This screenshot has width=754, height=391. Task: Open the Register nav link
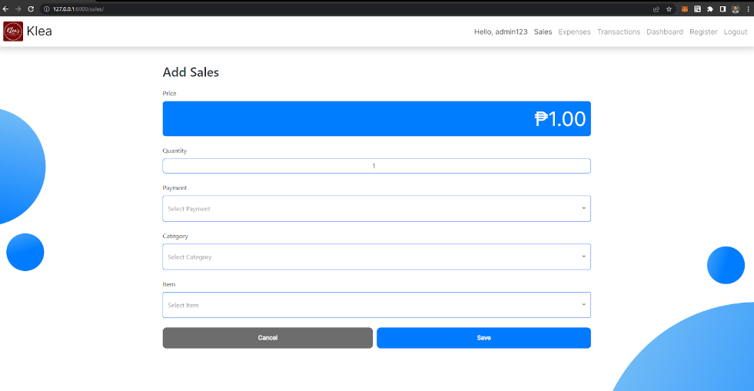703,31
